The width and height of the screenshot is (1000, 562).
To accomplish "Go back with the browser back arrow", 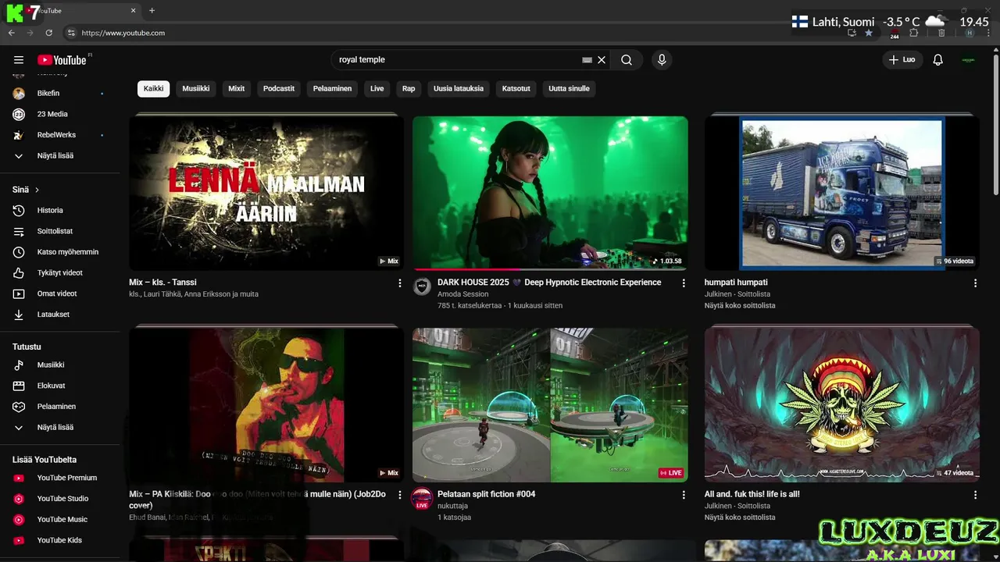I will (11, 33).
